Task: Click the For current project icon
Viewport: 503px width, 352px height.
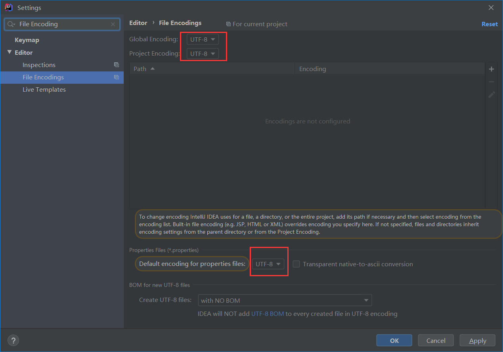Action: pyautogui.click(x=228, y=24)
